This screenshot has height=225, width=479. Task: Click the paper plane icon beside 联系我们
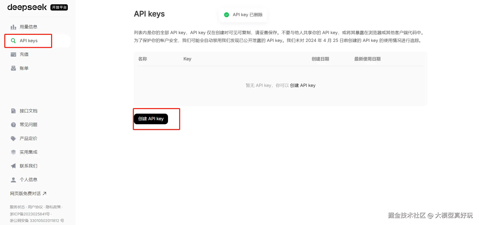13,166
